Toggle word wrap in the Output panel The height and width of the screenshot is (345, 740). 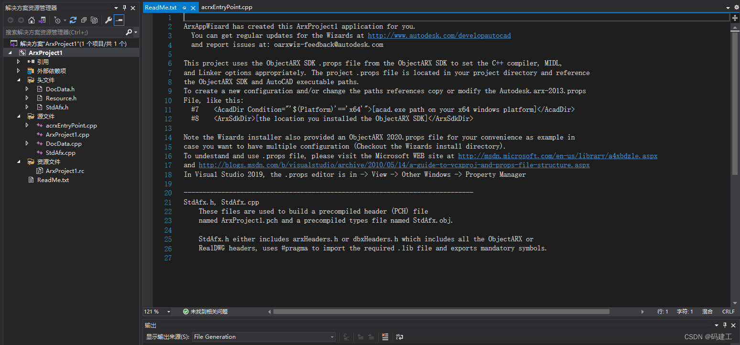point(399,337)
